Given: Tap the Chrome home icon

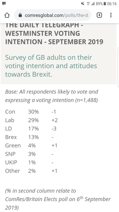Looking at the screenshot, I should (x=7, y=15).
